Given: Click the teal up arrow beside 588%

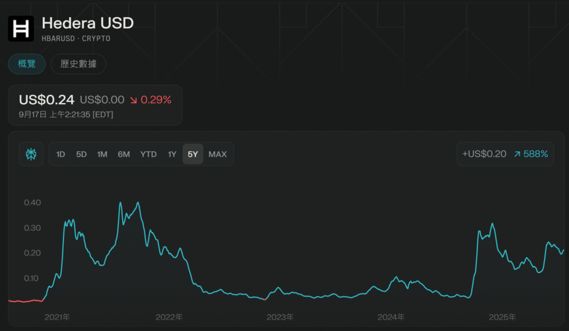Looking at the screenshot, I should click(517, 154).
